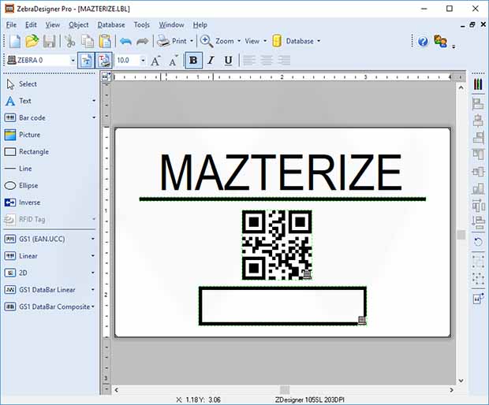Click the rotate icon in right toolbar
This screenshot has width=489, height=405.
pyautogui.click(x=478, y=241)
